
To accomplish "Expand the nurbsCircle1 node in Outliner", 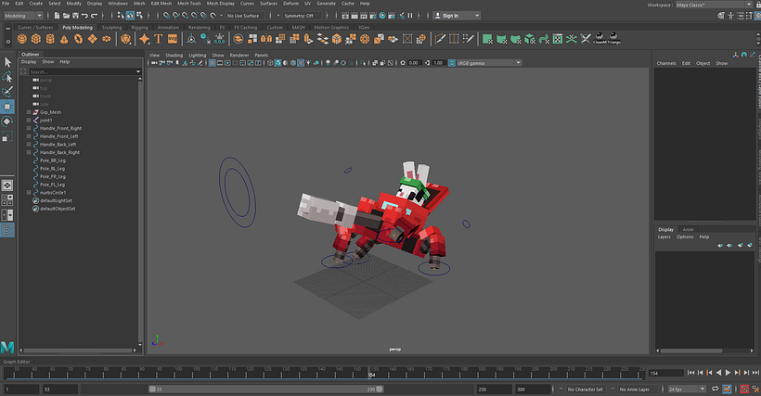I will [x=29, y=192].
